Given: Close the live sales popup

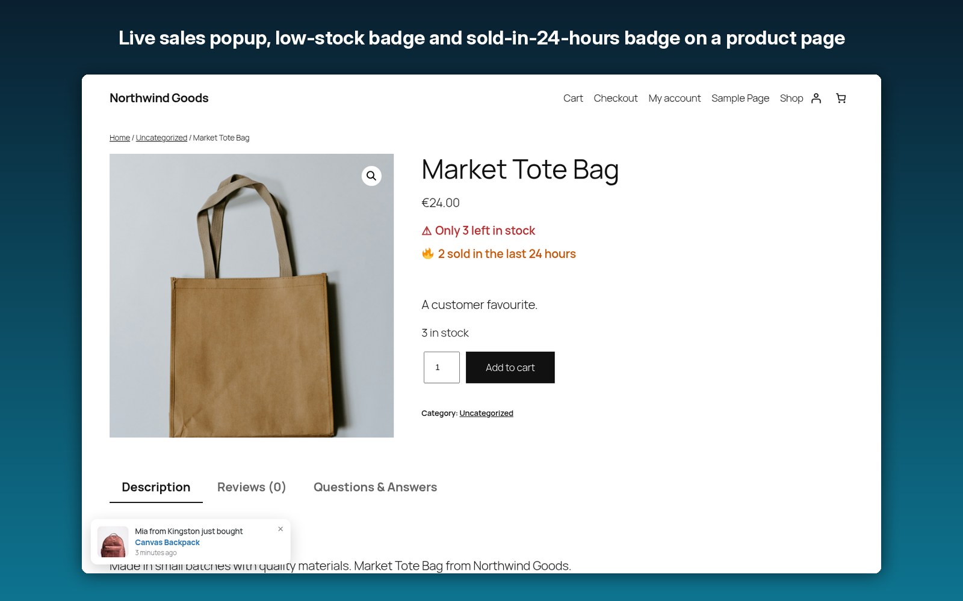Looking at the screenshot, I should (280, 529).
